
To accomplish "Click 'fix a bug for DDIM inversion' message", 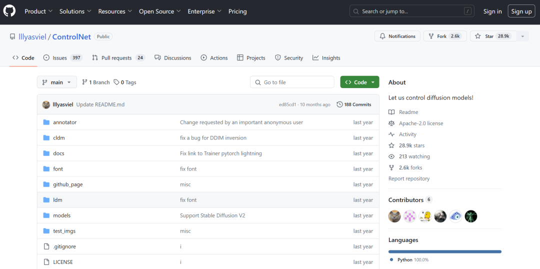I will (x=213, y=138).
